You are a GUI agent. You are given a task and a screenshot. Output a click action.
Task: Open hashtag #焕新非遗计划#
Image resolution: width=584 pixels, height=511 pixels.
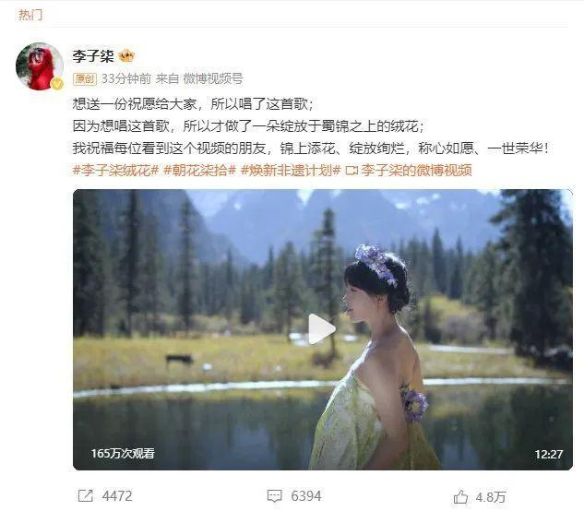click(x=291, y=171)
